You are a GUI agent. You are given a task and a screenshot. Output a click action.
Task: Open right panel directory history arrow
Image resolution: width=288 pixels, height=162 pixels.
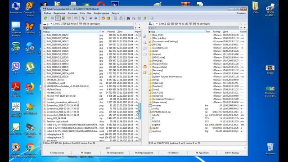(x=245, y=28)
